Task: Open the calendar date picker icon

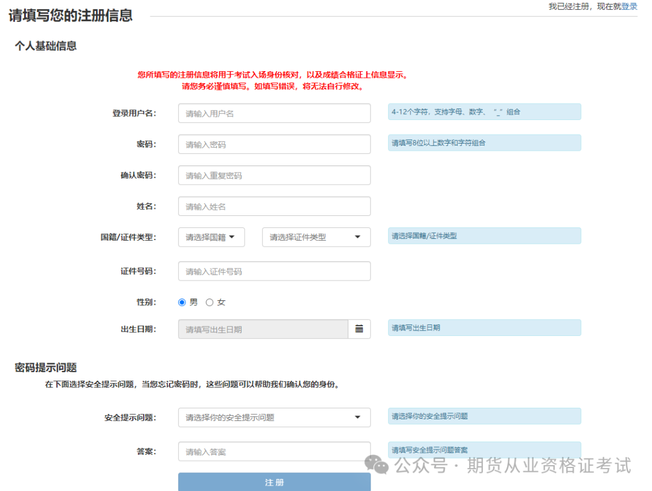Action: pyautogui.click(x=360, y=329)
